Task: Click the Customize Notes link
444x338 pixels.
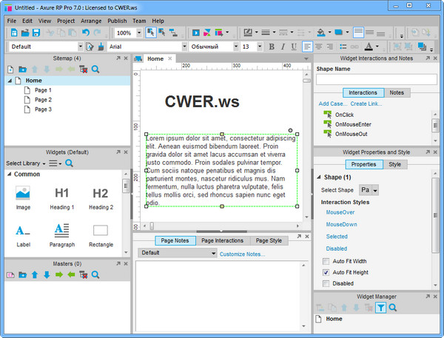Action: click(242, 254)
